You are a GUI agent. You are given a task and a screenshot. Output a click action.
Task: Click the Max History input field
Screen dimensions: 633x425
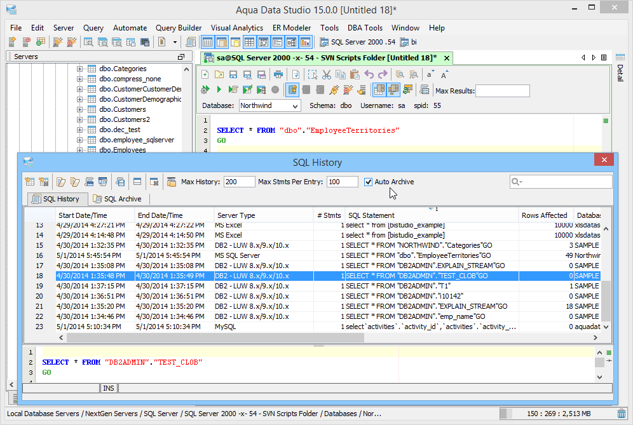click(239, 182)
